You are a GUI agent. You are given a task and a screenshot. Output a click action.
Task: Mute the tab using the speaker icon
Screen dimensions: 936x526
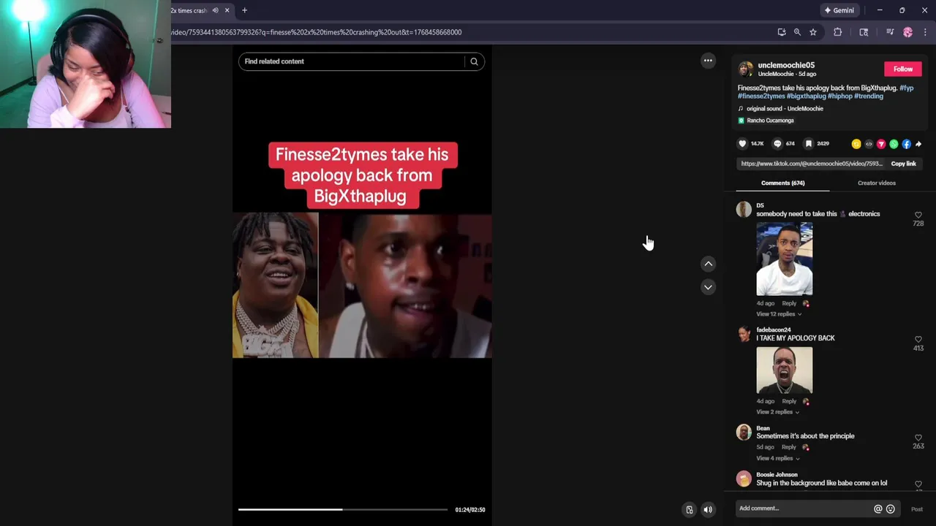pos(215,10)
